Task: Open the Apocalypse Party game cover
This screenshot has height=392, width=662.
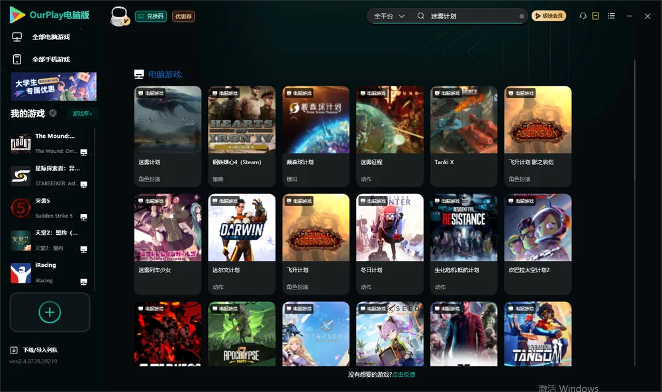Action: 242,334
